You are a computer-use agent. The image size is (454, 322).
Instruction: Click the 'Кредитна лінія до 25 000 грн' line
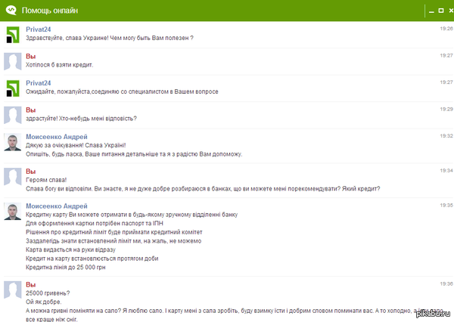coord(65,268)
